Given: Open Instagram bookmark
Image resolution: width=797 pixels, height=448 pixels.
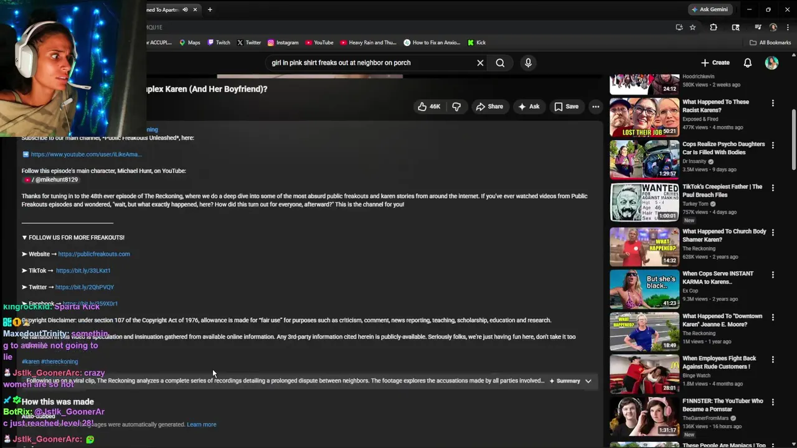Looking at the screenshot, I should [283, 42].
